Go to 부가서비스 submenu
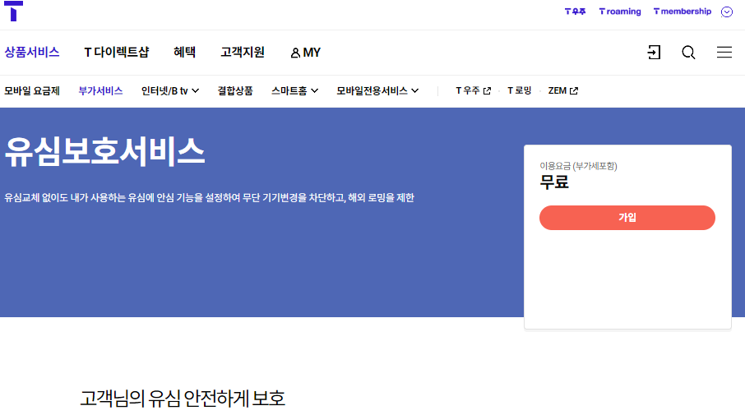This screenshot has height=415, width=745. point(100,90)
